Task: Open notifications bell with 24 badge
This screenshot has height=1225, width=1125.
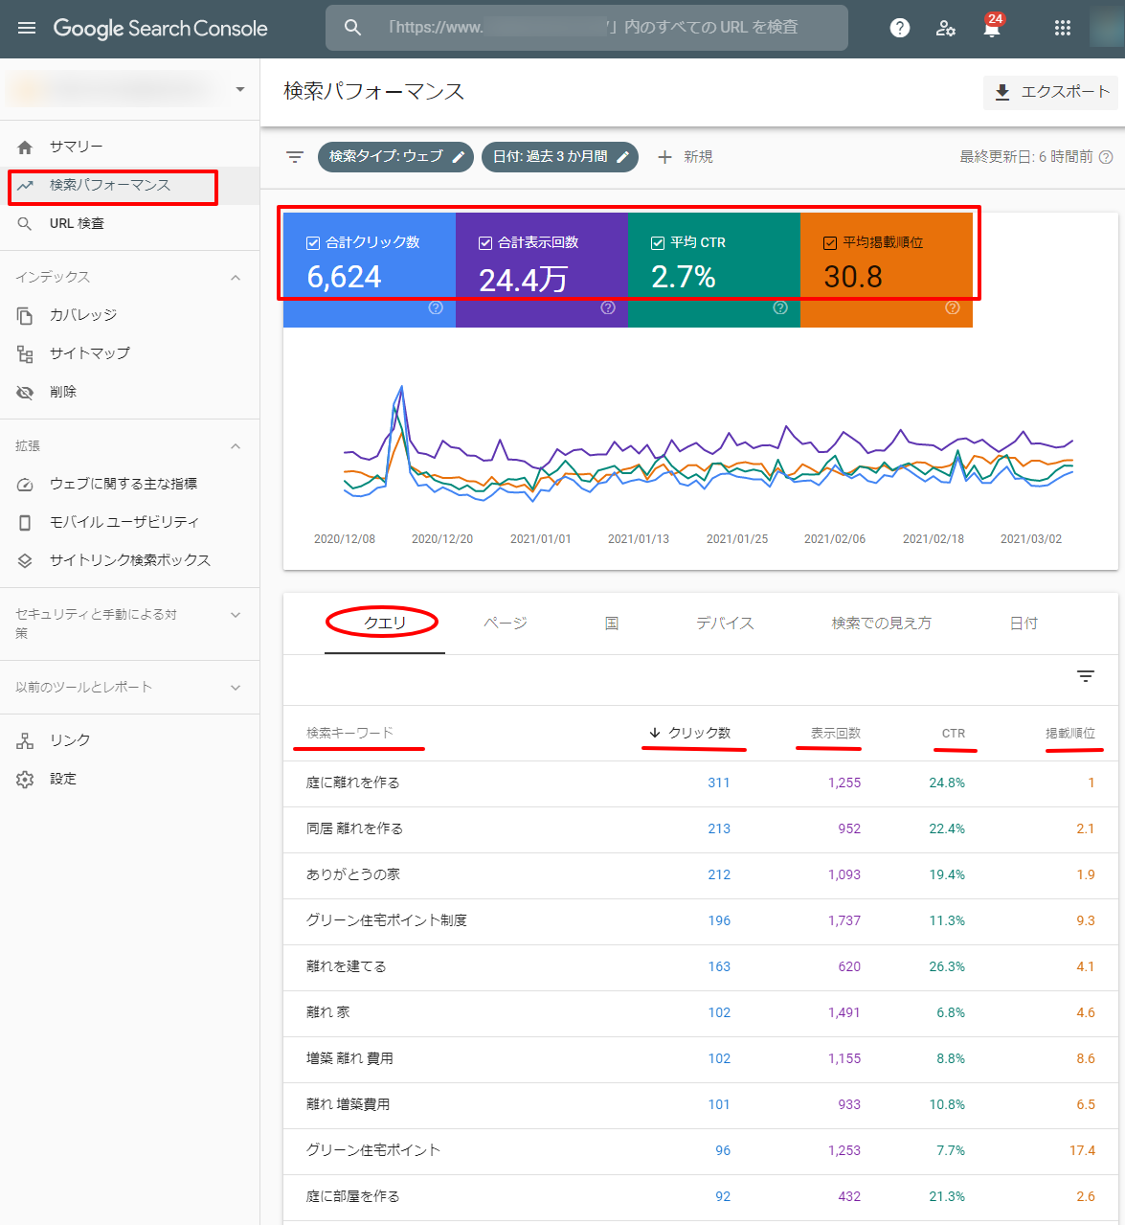Action: pos(993,26)
